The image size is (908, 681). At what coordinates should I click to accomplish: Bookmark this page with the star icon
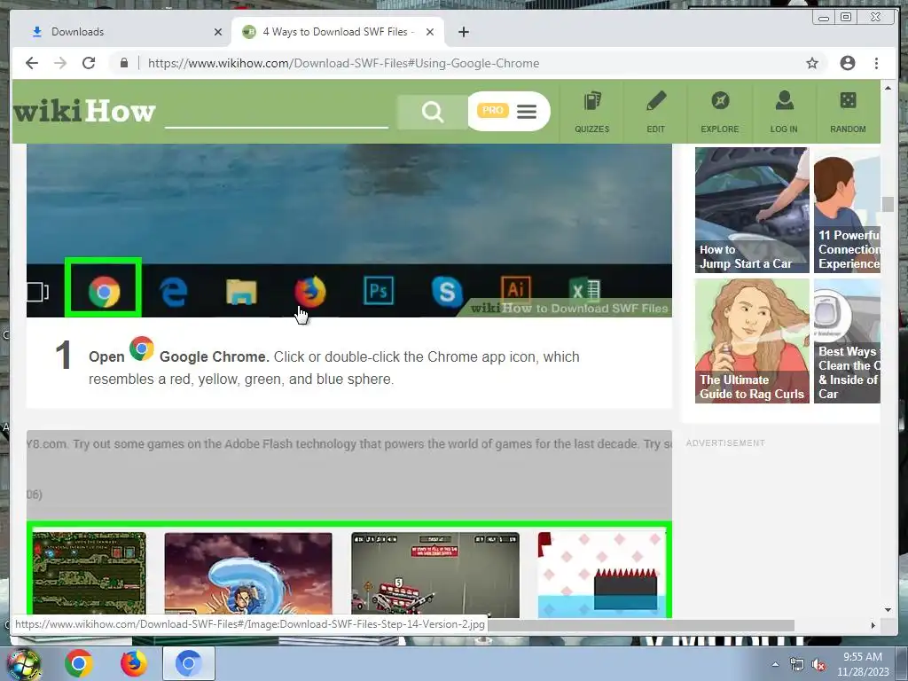pos(812,63)
